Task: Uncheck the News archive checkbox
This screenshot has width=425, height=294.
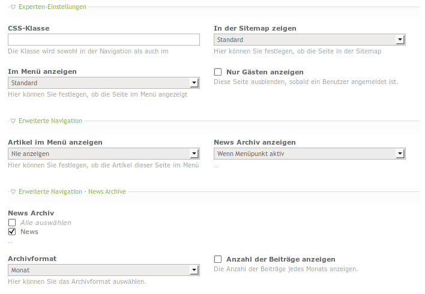Action: (x=12, y=232)
